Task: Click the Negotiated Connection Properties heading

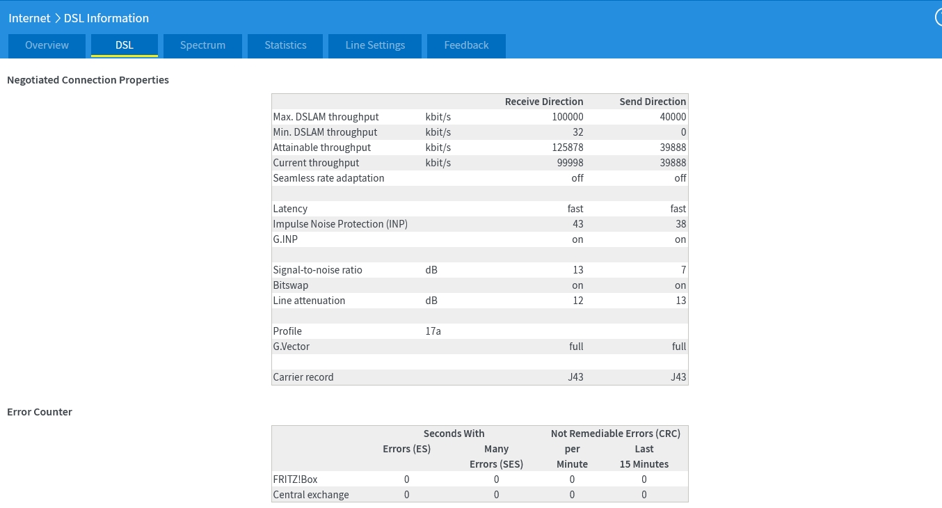Action: (88, 80)
